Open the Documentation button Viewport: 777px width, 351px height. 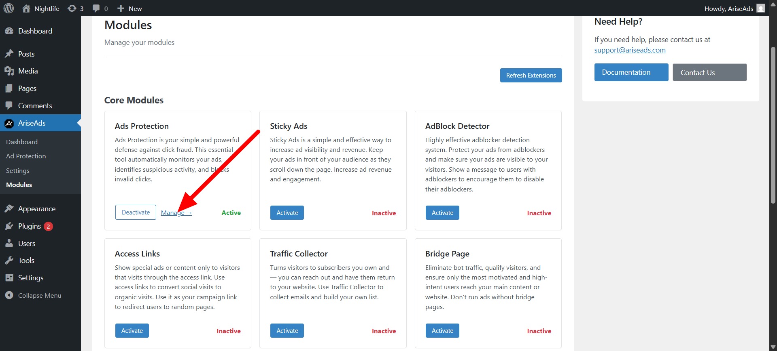[x=631, y=72]
